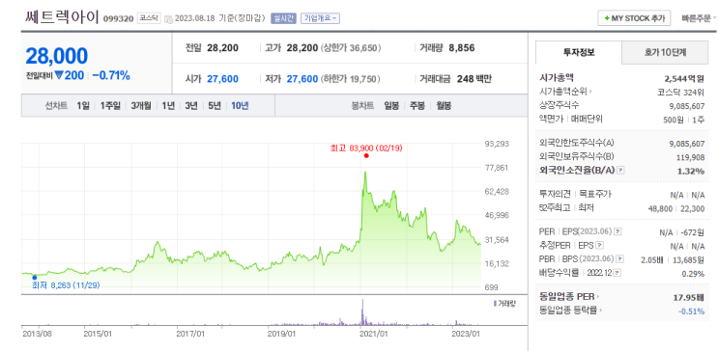This screenshot has height=351, width=718.
Task: Click the down-triangle icon beside 200 change
Action: click(x=59, y=75)
